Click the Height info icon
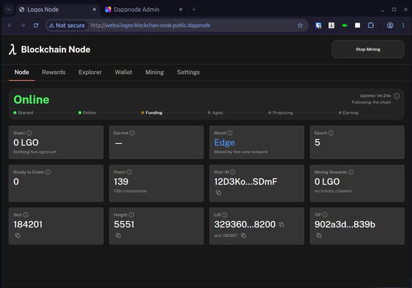412x288 pixels. [x=131, y=215]
